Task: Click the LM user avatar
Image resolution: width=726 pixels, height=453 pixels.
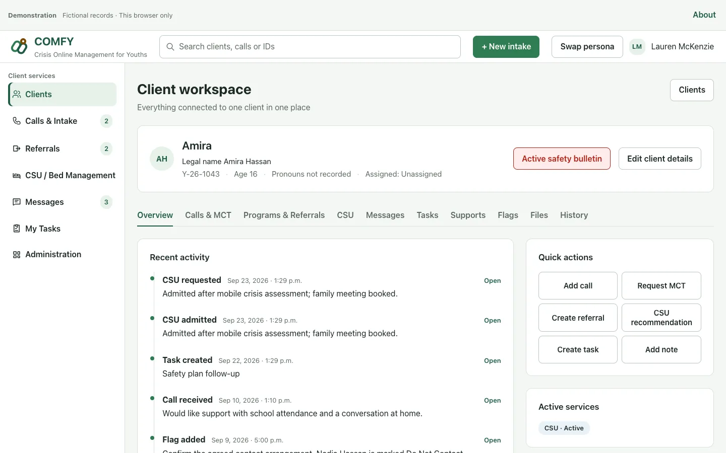Action: (x=637, y=47)
